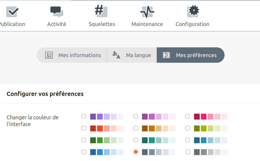
Task: Open the Configuration gear icon
Action: pos(193,12)
